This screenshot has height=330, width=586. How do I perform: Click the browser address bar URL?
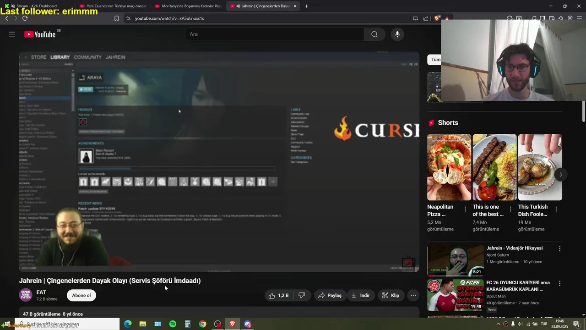pyautogui.click(x=169, y=18)
